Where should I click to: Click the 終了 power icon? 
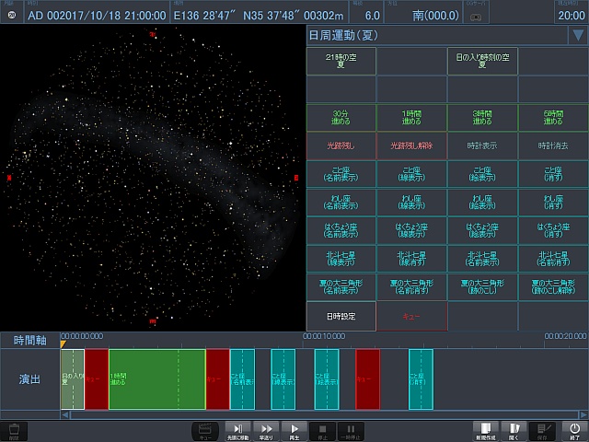pyautogui.click(x=574, y=430)
